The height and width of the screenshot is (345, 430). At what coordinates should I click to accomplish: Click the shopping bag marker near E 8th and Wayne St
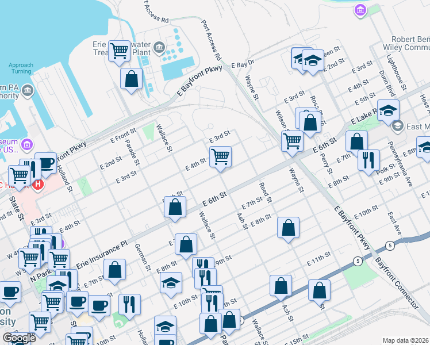pos(288,228)
